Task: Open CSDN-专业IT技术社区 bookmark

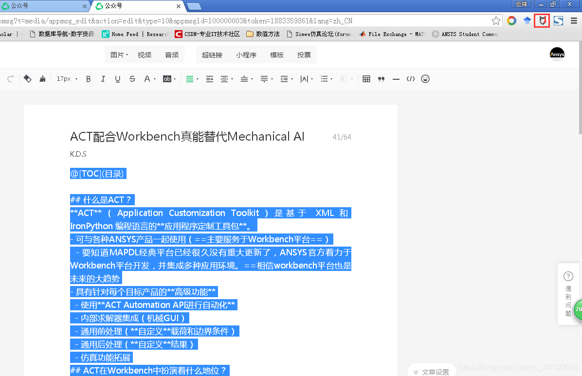Action: [207, 34]
